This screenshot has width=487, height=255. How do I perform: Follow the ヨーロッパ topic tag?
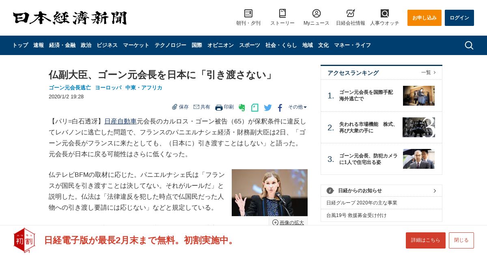[x=108, y=88]
